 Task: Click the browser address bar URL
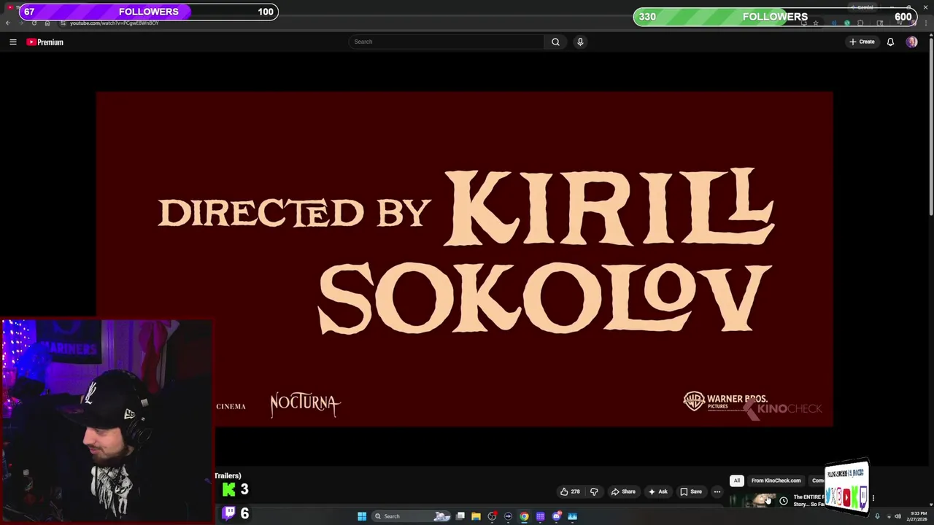(114, 23)
